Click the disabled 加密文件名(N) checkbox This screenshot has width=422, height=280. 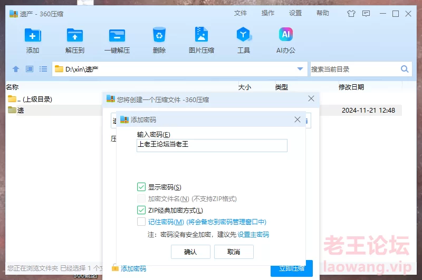coord(141,198)
